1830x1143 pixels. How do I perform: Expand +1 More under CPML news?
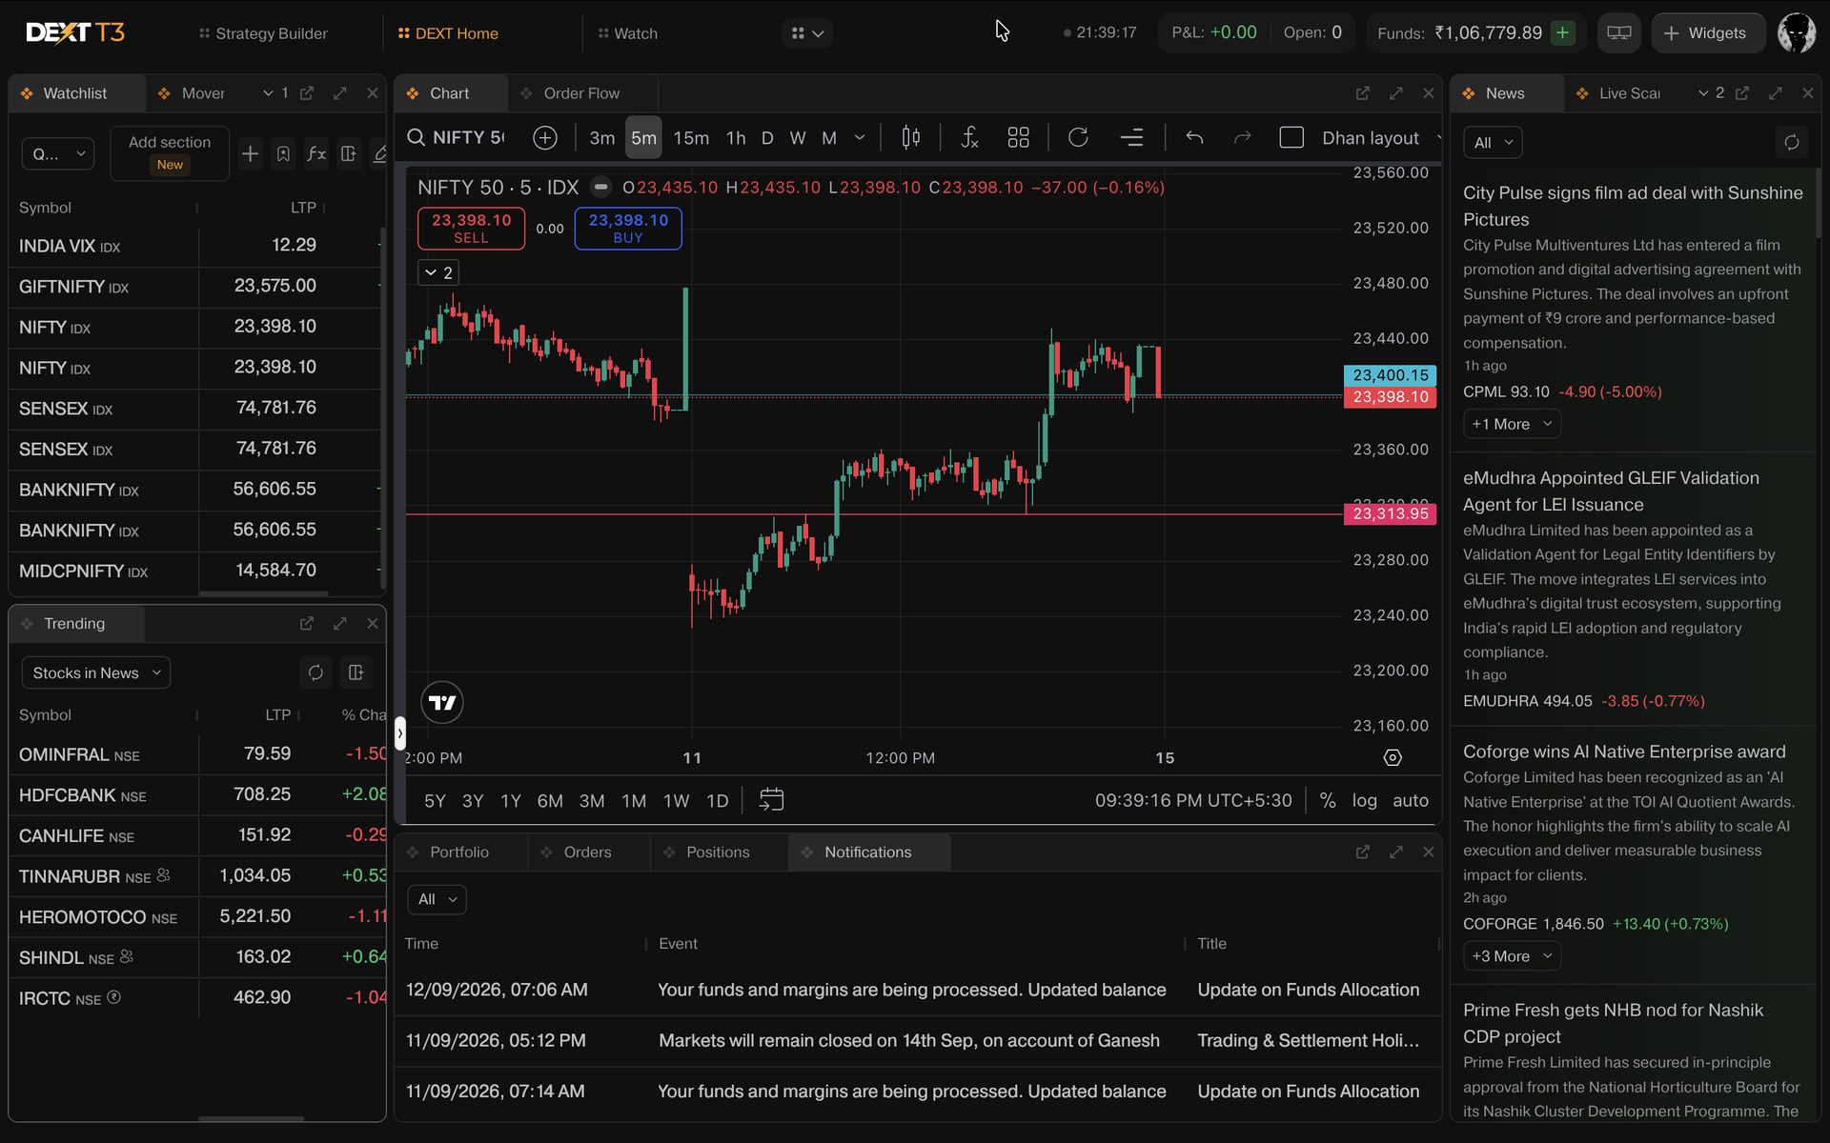(1512, 424)
